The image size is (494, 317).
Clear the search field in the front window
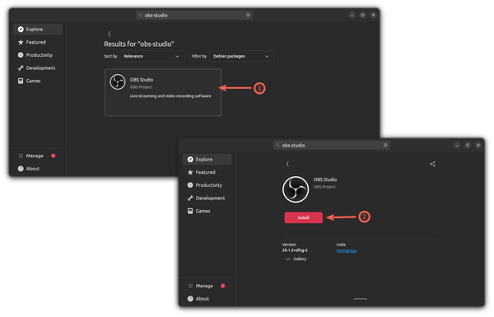coord(385,145)
